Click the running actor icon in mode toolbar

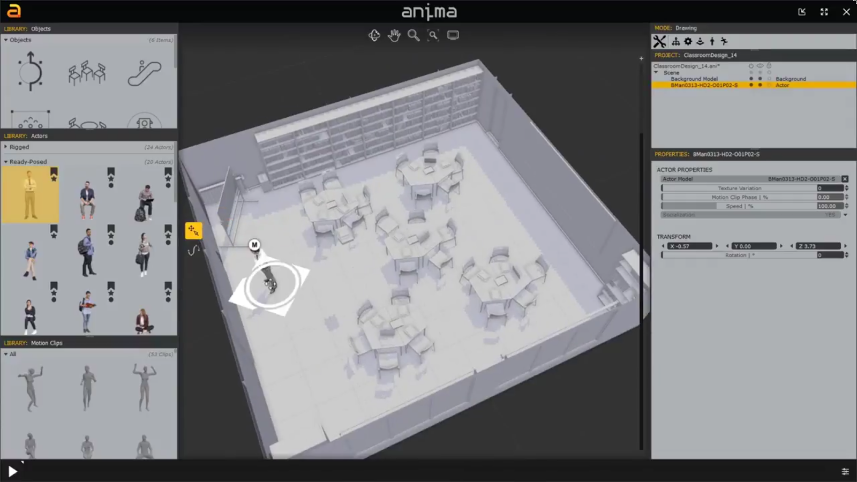tap(725, 41)
